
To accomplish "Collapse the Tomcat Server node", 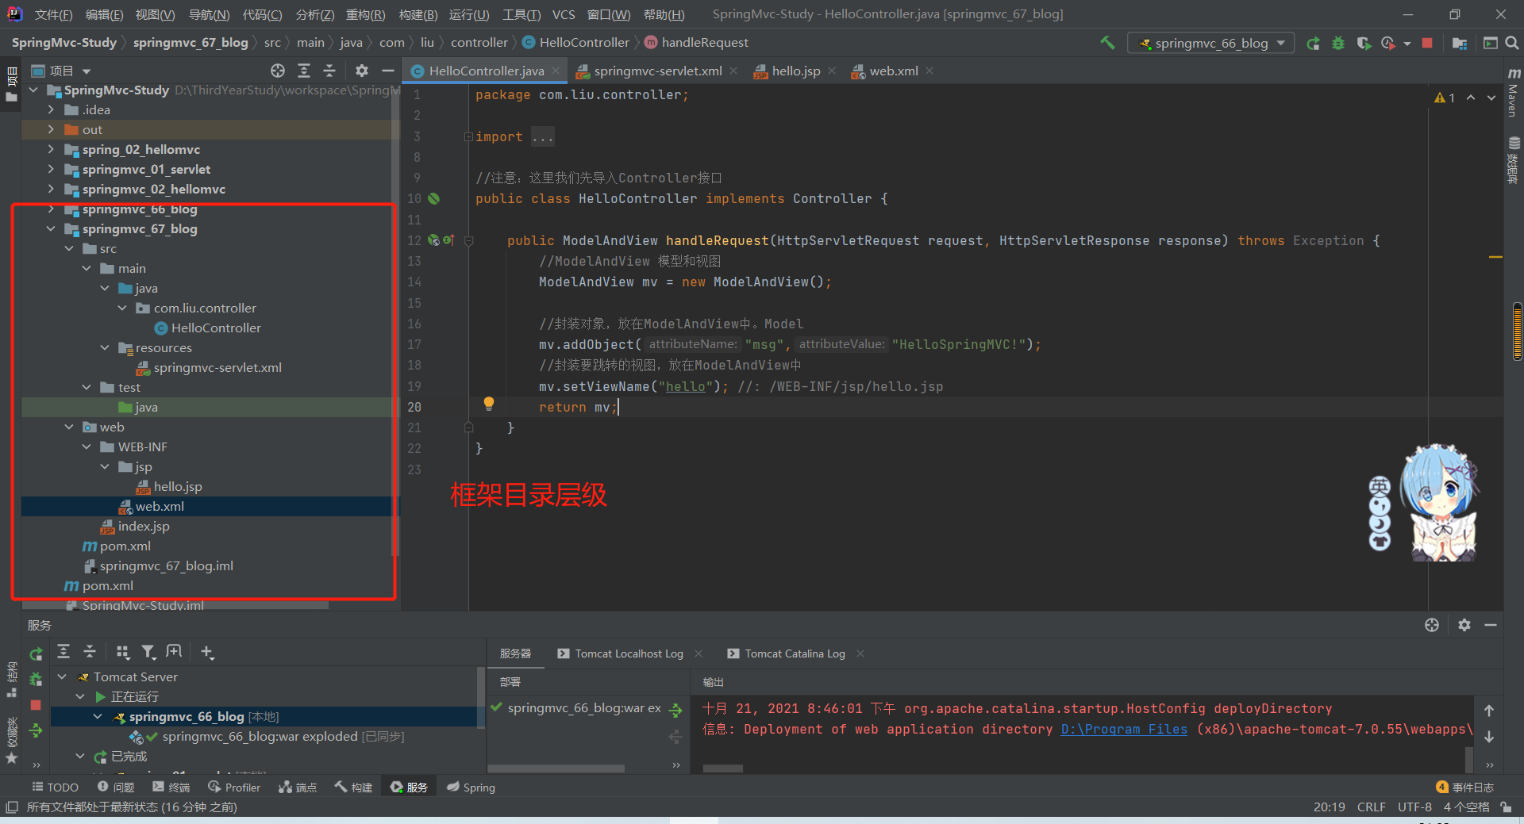I will click(x=62, y=676).
